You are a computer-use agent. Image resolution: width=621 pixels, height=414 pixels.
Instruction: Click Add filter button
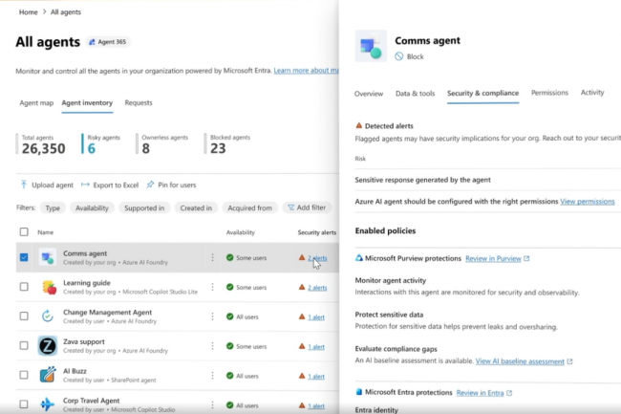305,207
